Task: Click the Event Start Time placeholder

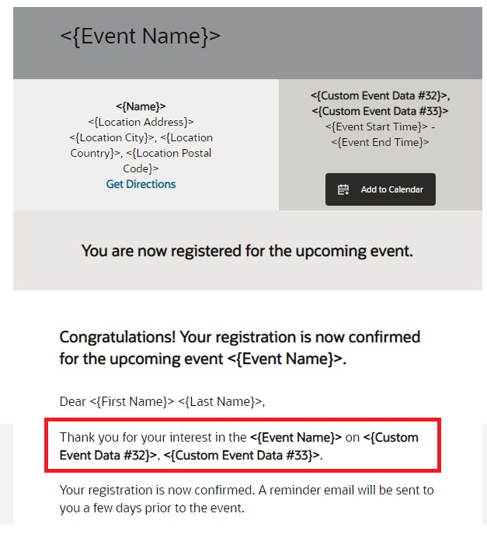Action: coord(376,127)
